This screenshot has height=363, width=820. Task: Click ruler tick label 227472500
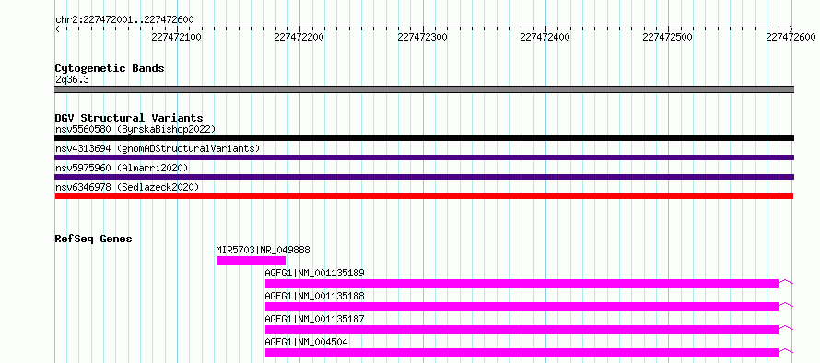[x=667, y=37]
